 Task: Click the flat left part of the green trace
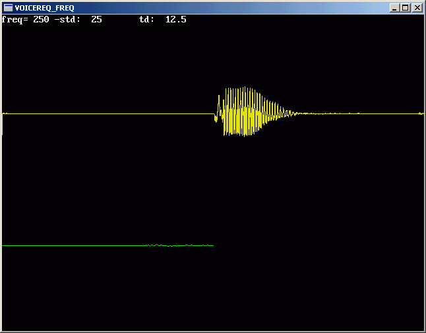73,245
